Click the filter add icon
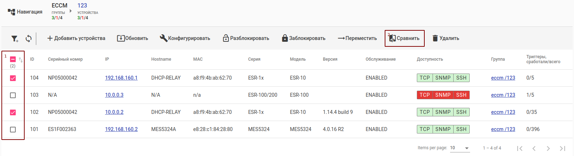The height and width of the screenshot is (156, 574). [15, 39]
